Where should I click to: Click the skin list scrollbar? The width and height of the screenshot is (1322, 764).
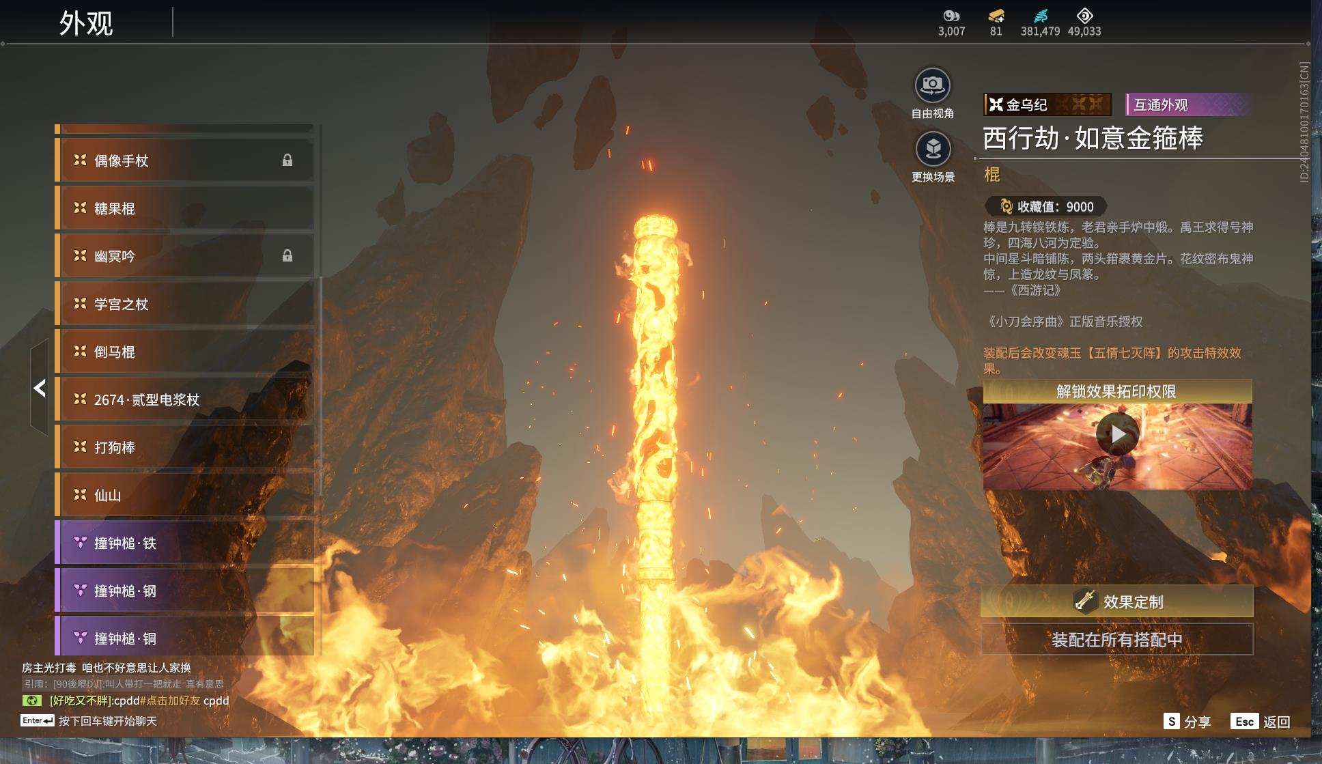click(x=320, y=386)
